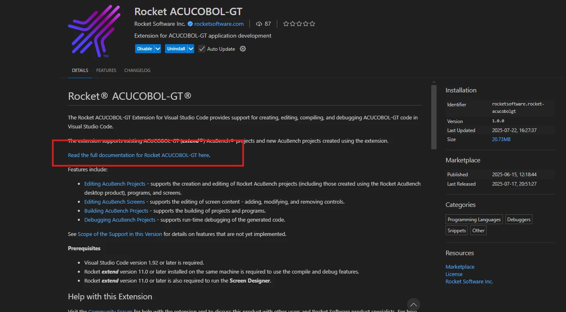Open the extension settings gear
Image resolution: width=566 pixels, height=312 pixels.
(x=242, y=49)
